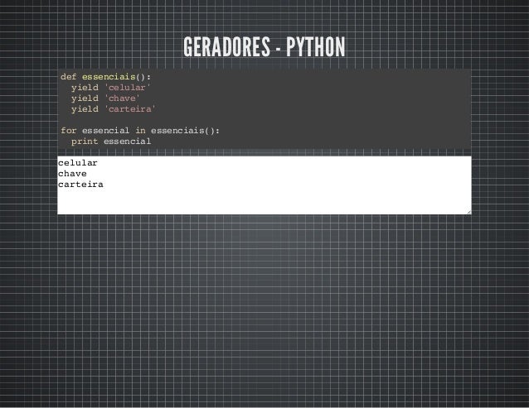The width and height of the screenshot is (529, 408).
Task: Click the yield 'celular' code line
Action: tap(110, 88)
